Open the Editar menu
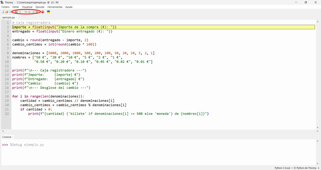 point(16,7)
